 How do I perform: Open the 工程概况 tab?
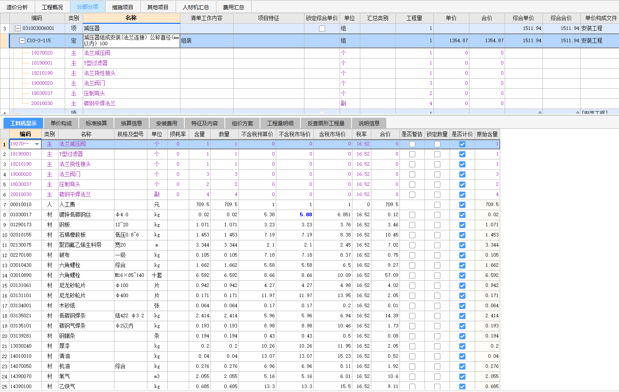[x=52, y=7]
